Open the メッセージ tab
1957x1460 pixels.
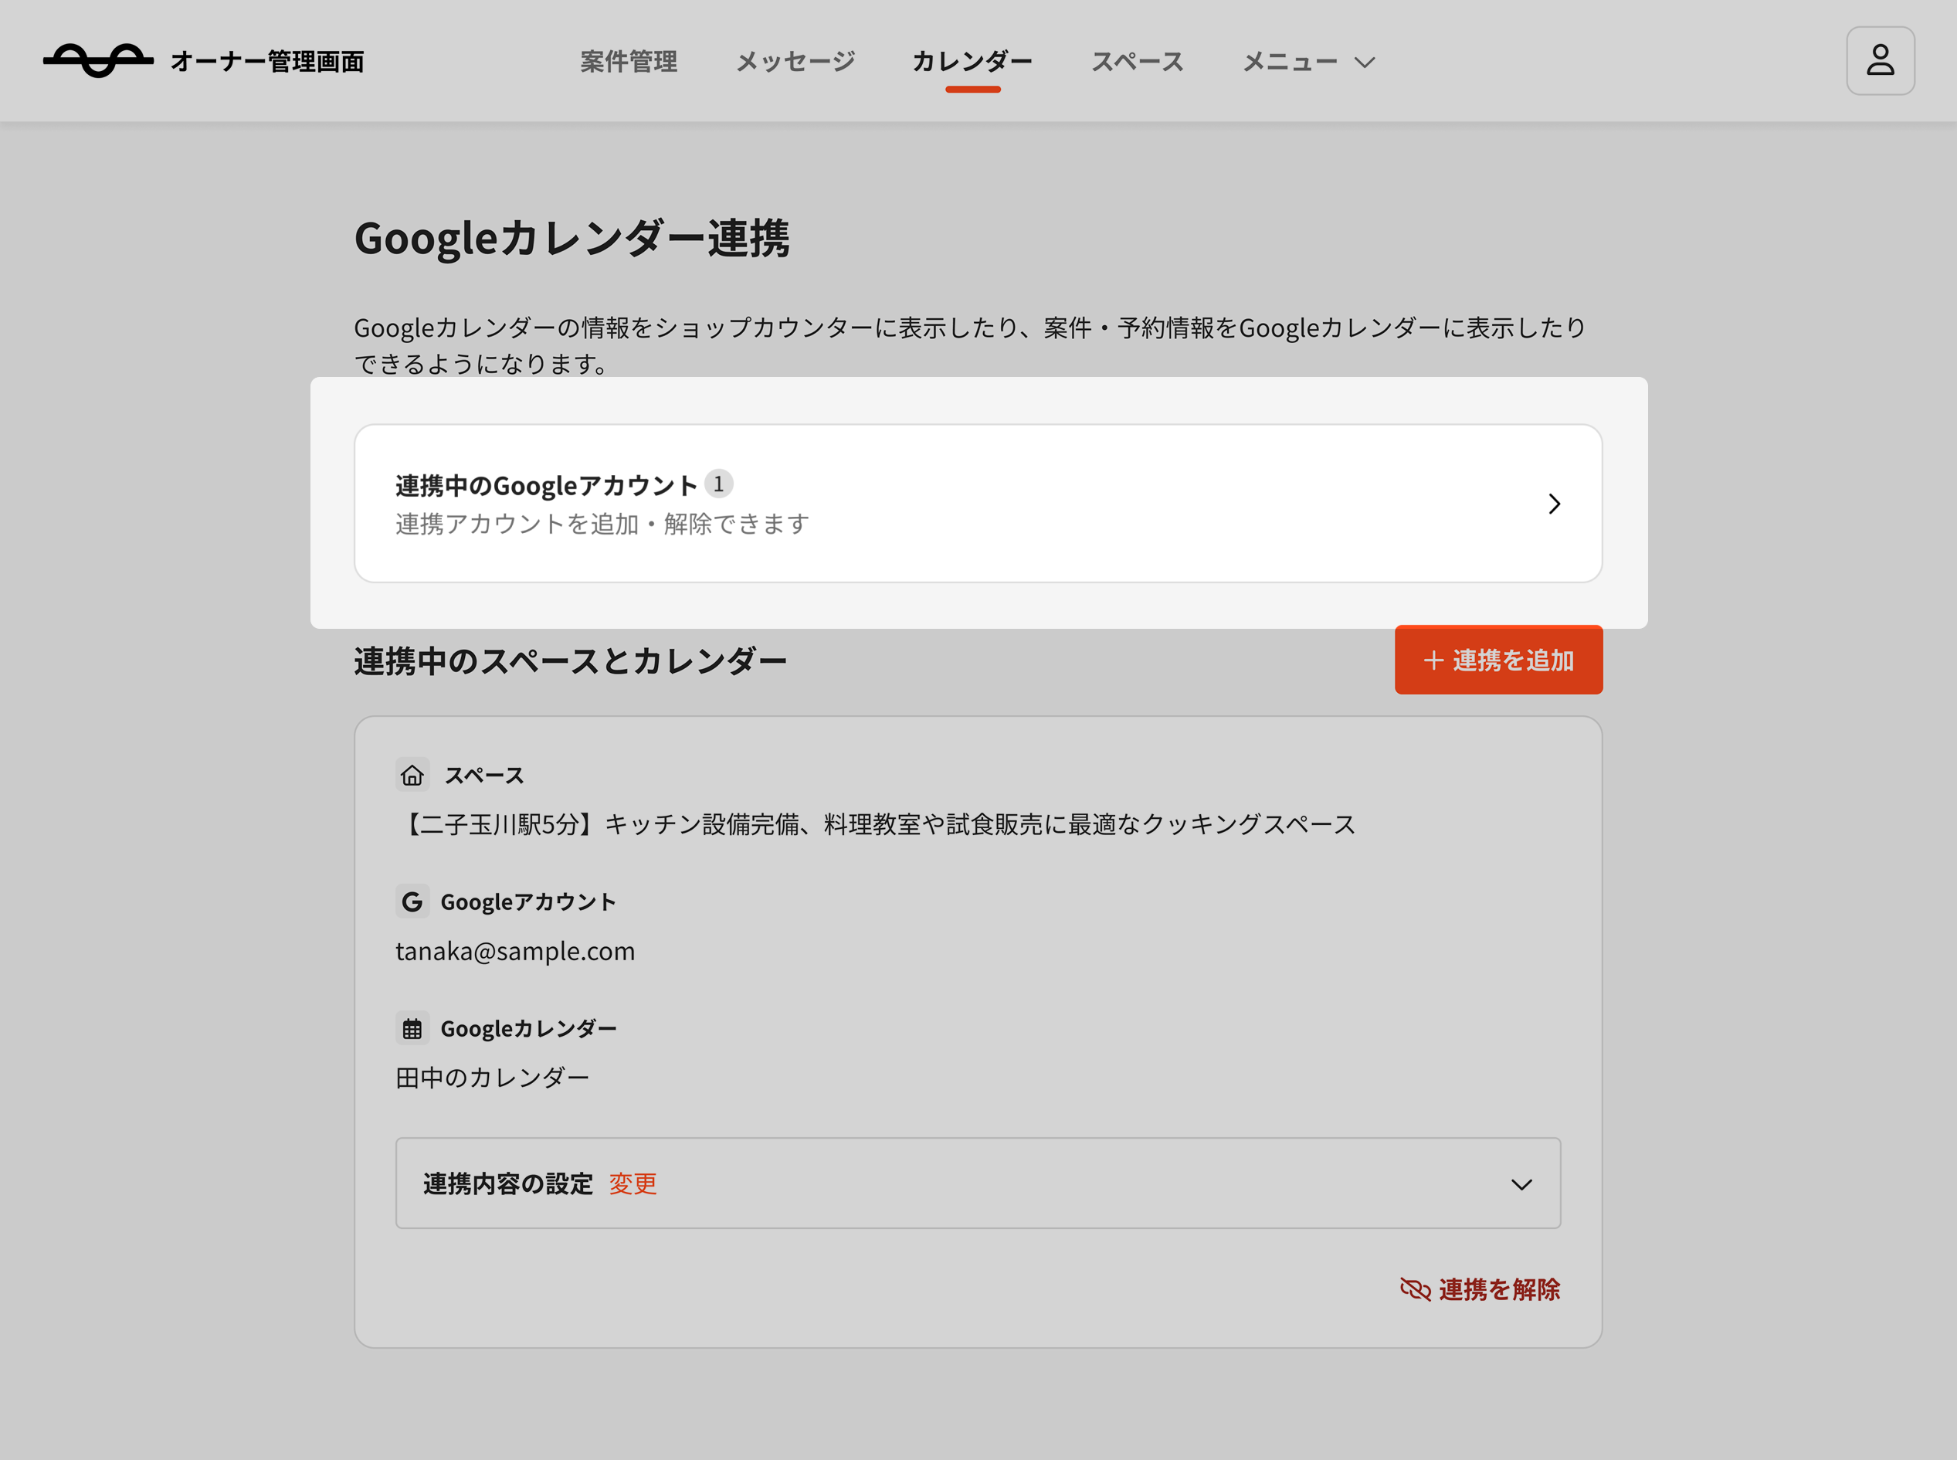[795, 61]
